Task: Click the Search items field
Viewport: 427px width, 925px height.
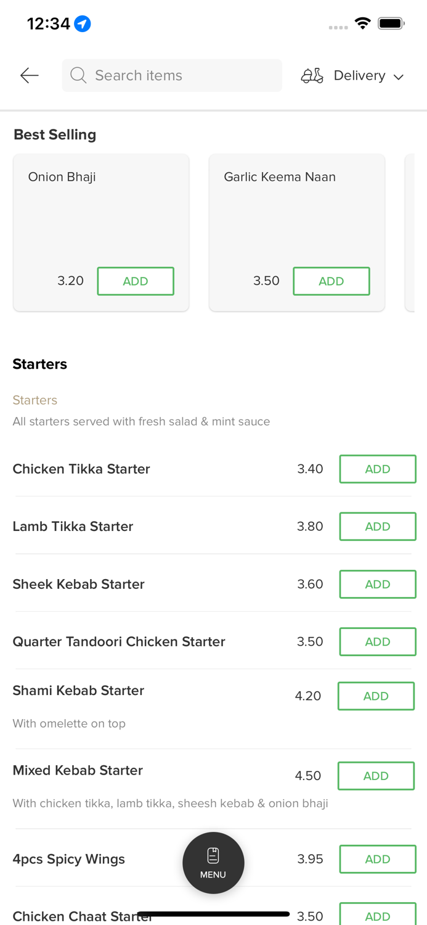Action: coord(179,75)
